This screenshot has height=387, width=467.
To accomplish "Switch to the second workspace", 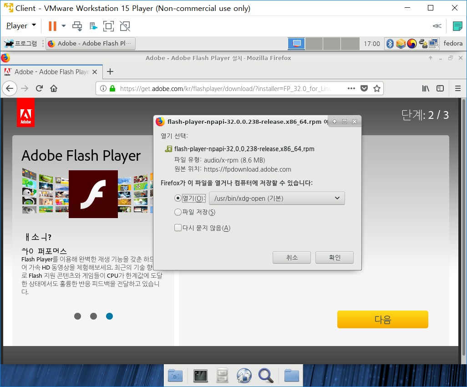I will 314,44.
